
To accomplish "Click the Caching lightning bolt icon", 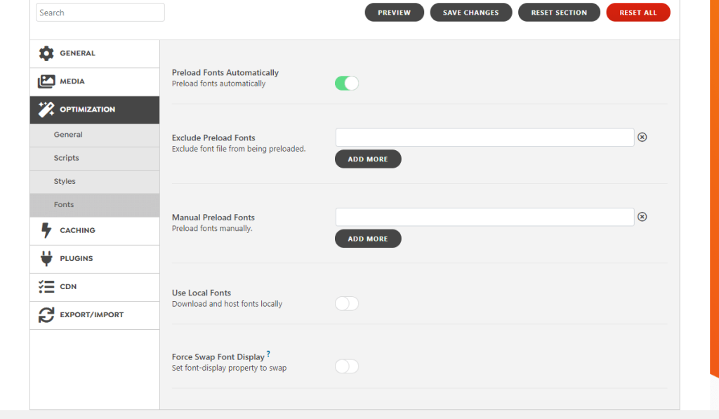I will [x=46, y=230].
